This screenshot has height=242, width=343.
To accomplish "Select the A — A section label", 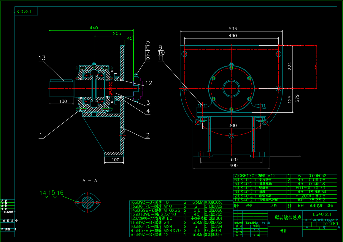I will 90,180.
